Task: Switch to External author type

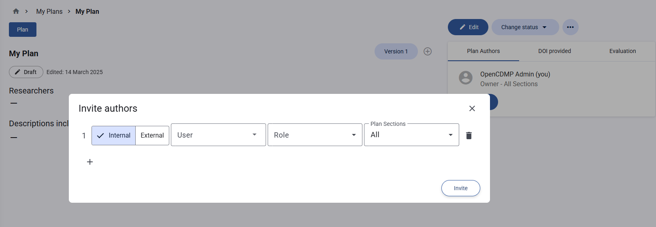Action: click(152, 136)
